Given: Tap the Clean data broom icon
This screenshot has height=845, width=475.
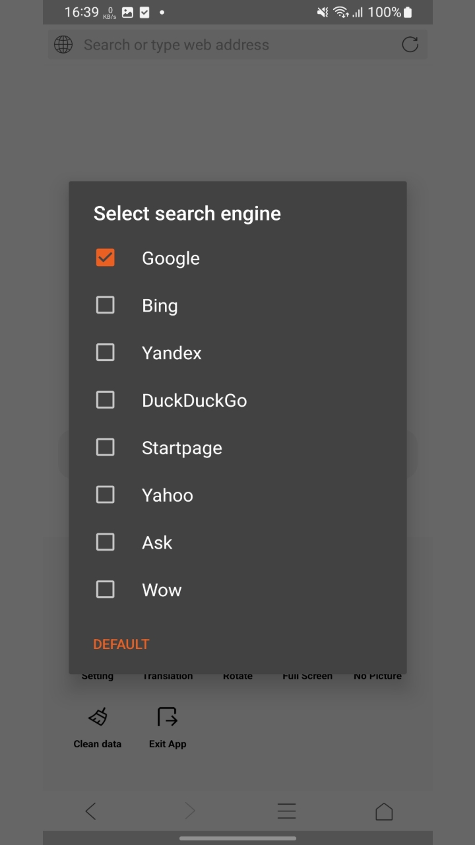Looking at the screenshot, I should (x=98, y=717).
